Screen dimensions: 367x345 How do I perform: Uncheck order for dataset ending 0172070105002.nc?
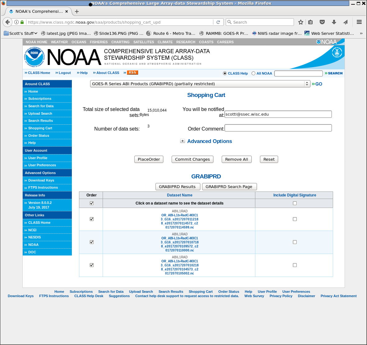click(92, 265)
